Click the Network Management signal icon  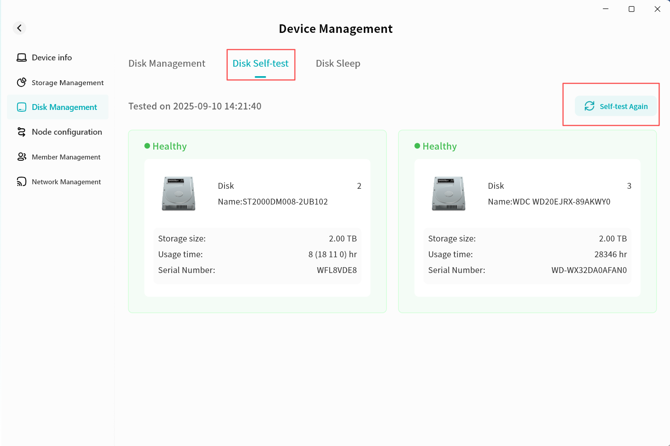(x=21, y=182)
